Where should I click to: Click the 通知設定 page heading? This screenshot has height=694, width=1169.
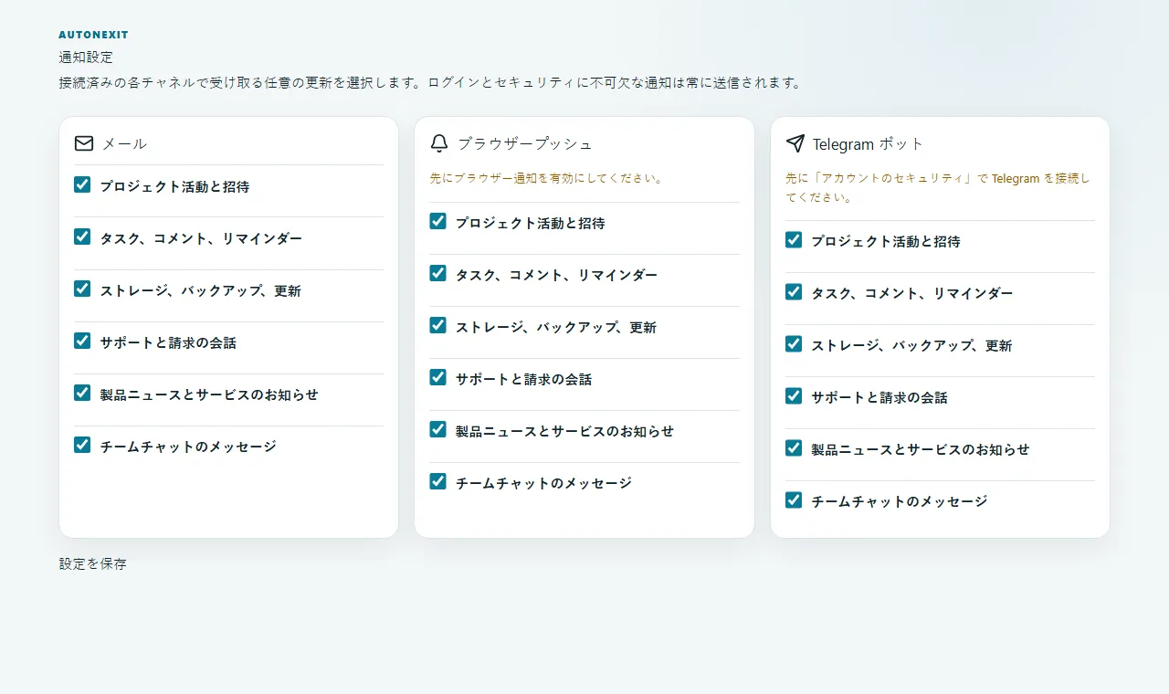tap(87, 58)
